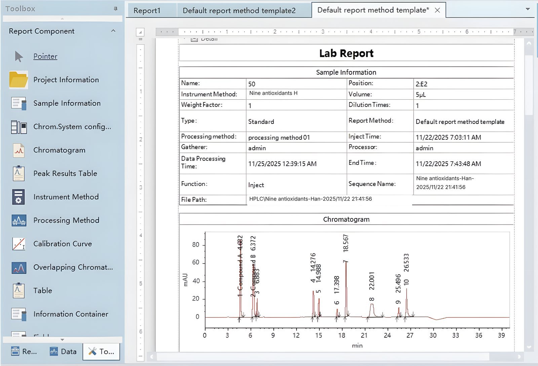The image size is (538, 366).
Task: Open the Re... panel tab
Action: 24,352
